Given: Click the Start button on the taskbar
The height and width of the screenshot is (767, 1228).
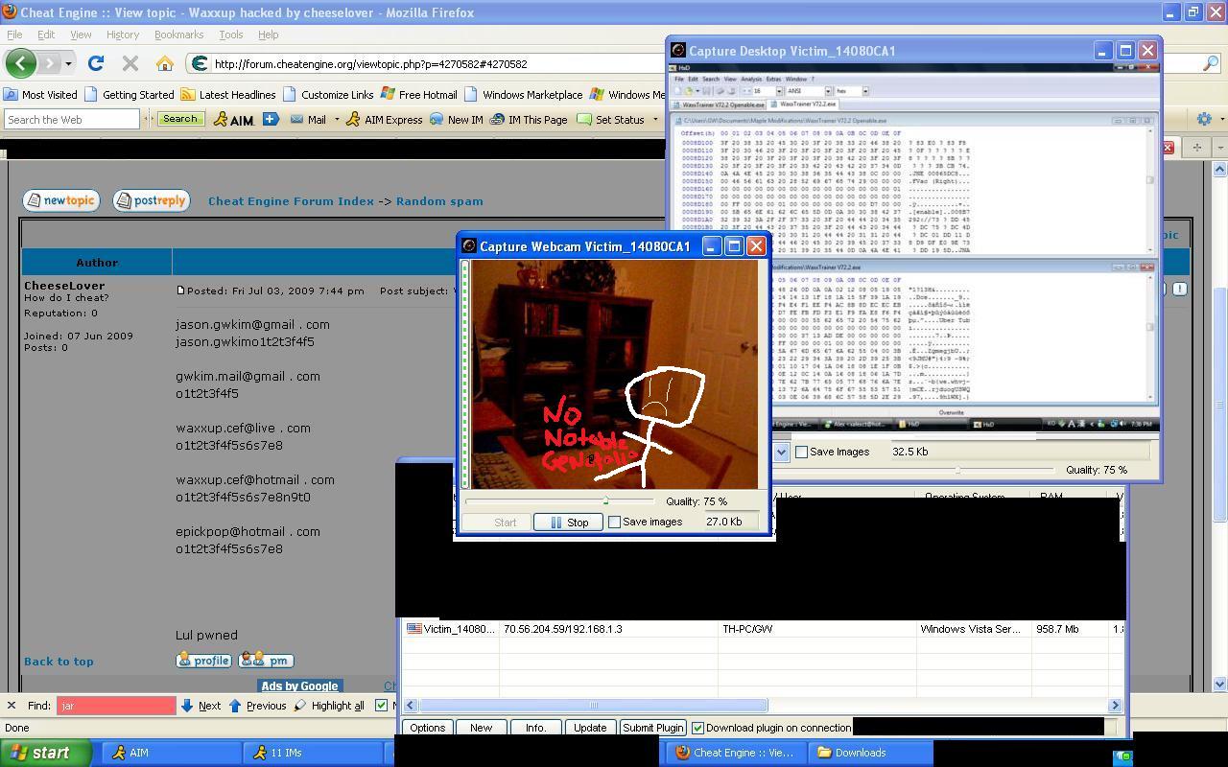Looking at the screenshot, I should [x=46, y=753].
